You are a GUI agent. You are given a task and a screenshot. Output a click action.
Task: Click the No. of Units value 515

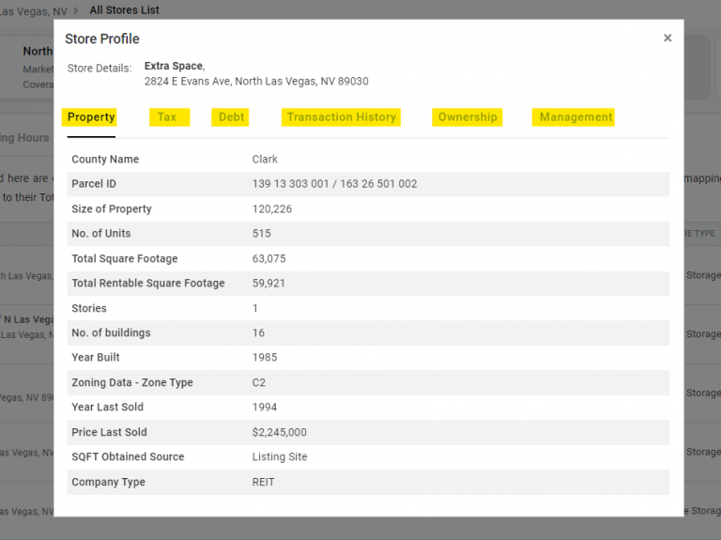pyautogui.click(x=261, y=234)
